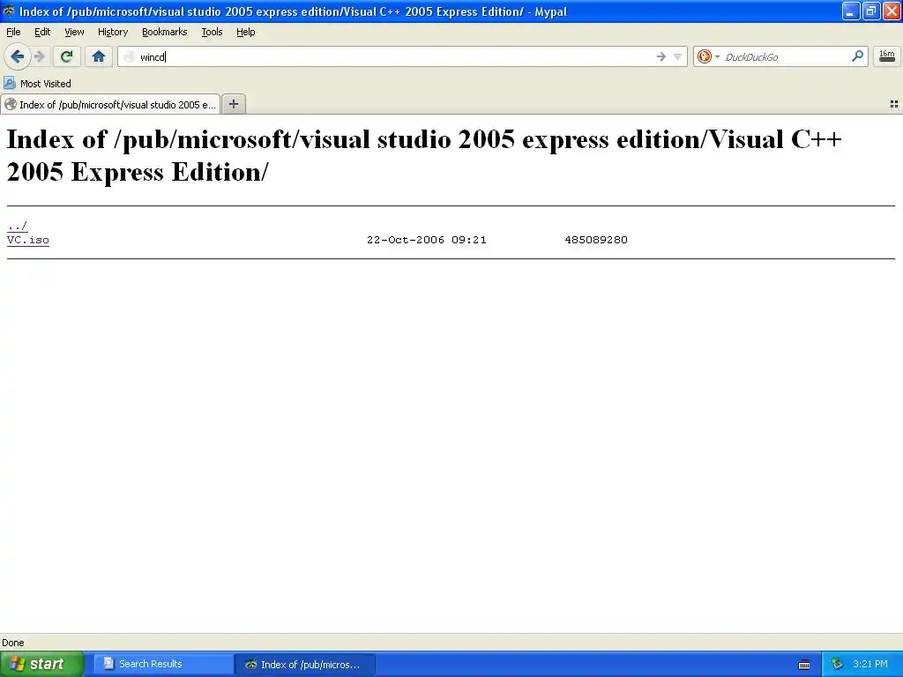903x677 pixels.
Task: Open the Most Visited bookmarks folder
Action: click(x=37, y=84)
